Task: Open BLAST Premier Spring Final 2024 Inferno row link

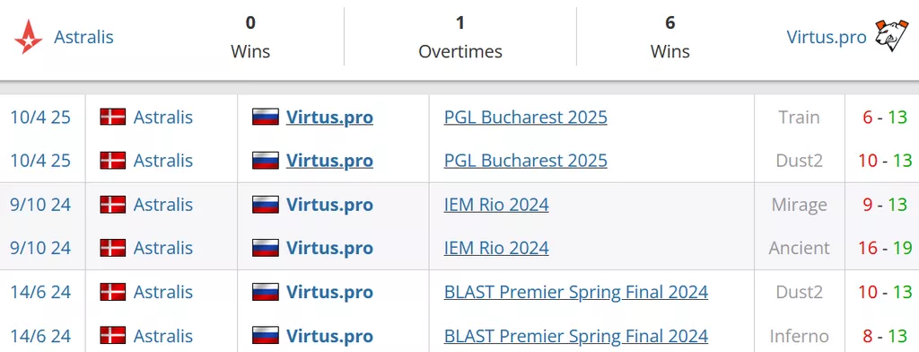Action: pyautogui.click(x=576, y=336)
